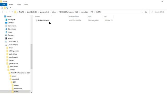Image resolution: width=167 pixels, height=94 pixels.
Task: Expand the address bar history dropdown
Action: tap(142, 12)
